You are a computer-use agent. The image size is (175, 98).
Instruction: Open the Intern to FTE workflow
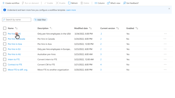(14, 59)
